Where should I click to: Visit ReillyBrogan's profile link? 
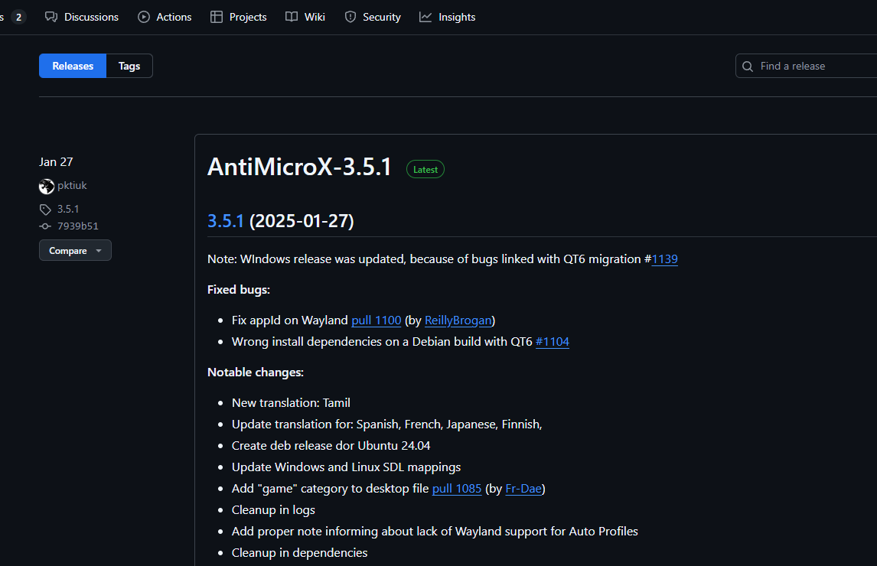point(458,320)
